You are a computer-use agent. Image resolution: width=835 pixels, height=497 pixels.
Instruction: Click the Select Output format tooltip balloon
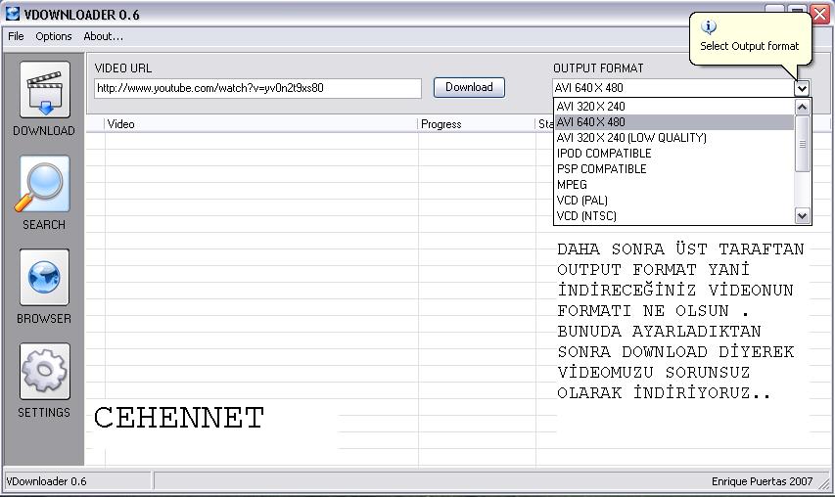coord(751,40)
